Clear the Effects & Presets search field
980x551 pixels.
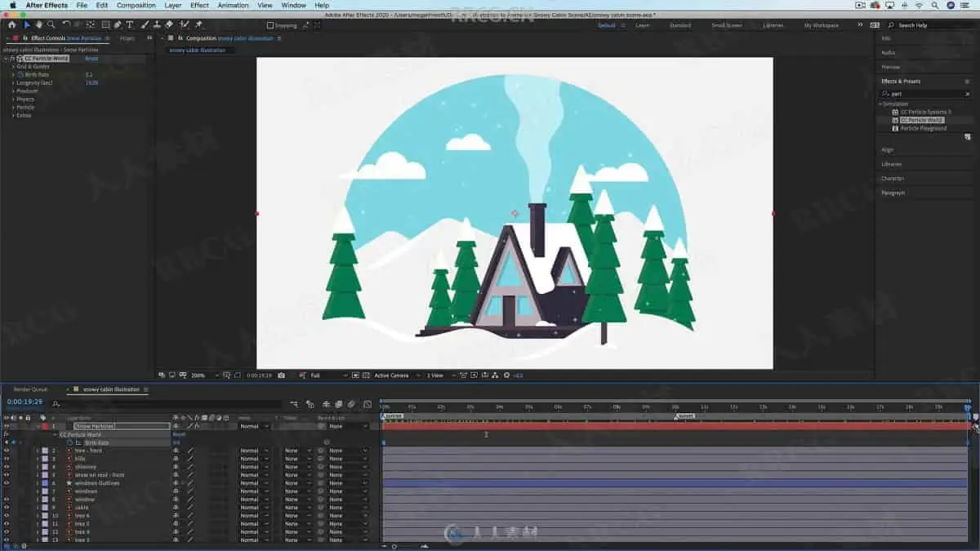[967, 94]
